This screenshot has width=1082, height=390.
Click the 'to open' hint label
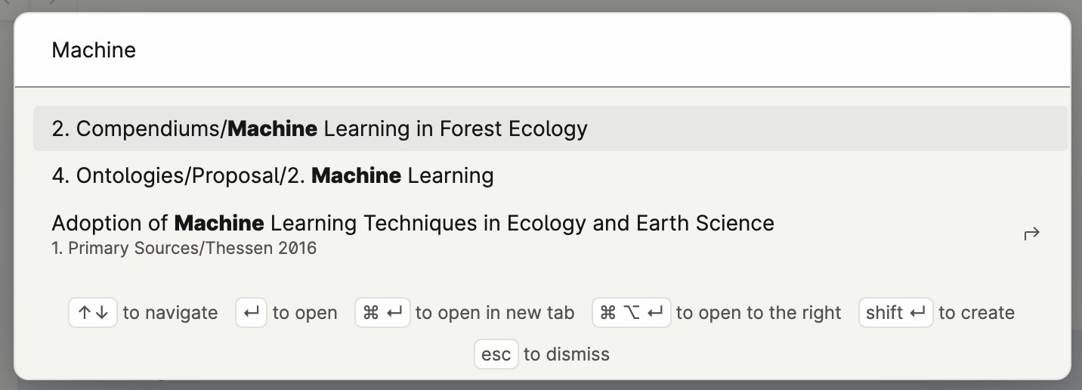pos(305,313)
